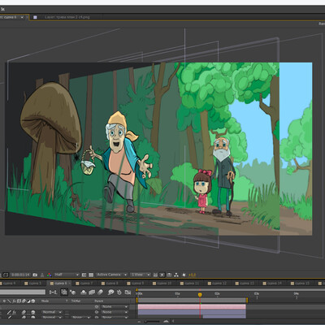Screen dimensions: 325x325
Task: Expand the 1 View layout dropdown
Action: 141,275
